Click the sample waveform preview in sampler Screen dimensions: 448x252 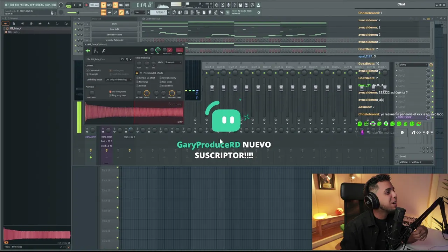coord(134,112)
